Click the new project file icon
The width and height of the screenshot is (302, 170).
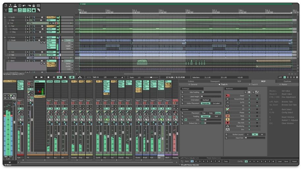[x=6, y=6]
